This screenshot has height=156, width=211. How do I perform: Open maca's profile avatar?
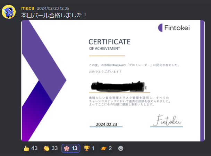click(9, 12)
